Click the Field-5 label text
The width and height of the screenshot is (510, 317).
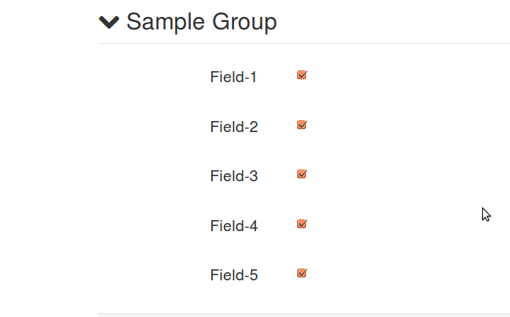[x=233, y=276]
